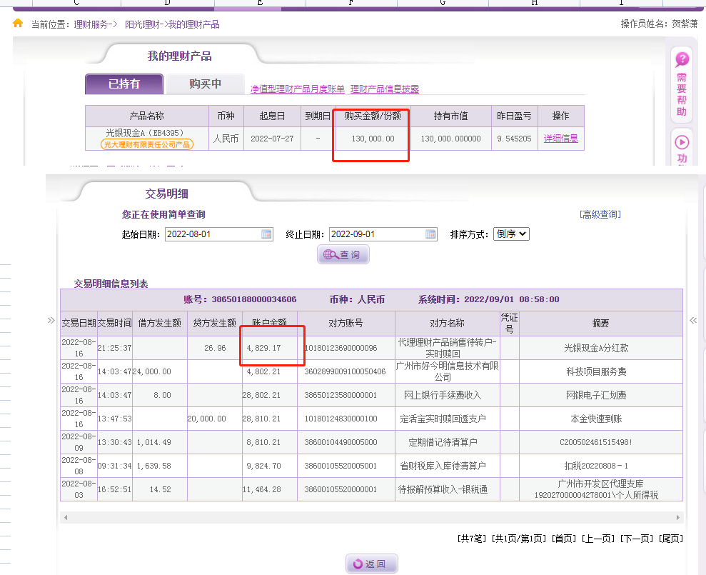
Task: Click the 昨日盈亏 column header
Action: (x=514, y=116)
